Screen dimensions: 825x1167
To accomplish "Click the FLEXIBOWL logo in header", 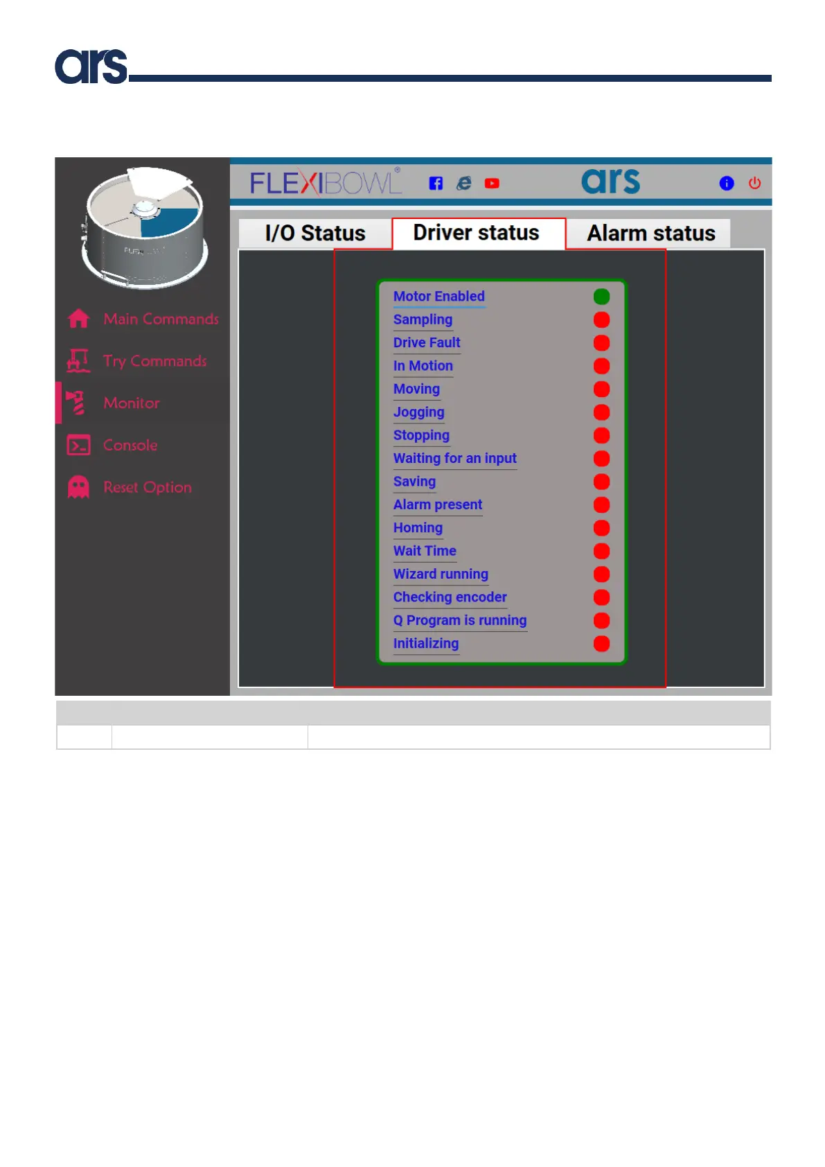I will (326, 182).
